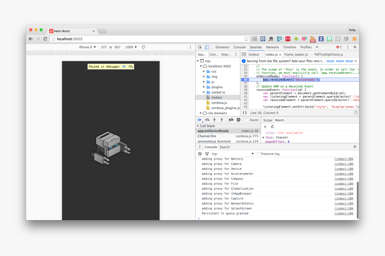Switch to the Profiles tab
The height and width of the screenshot is (256, 385).
(306, 47)
